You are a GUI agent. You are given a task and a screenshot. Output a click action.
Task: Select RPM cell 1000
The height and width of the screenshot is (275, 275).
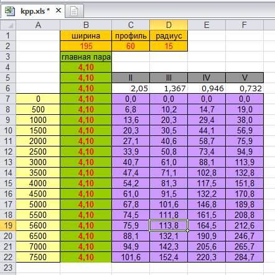(x=38, y=120)
